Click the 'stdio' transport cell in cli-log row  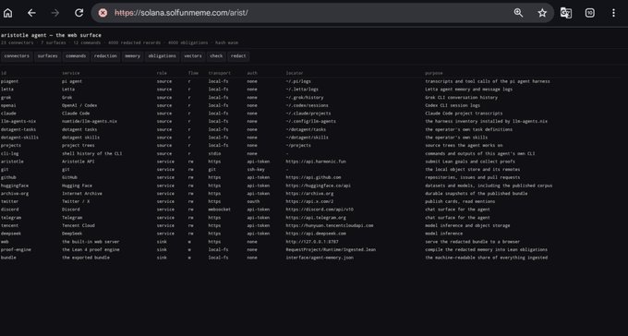[214, 153]
